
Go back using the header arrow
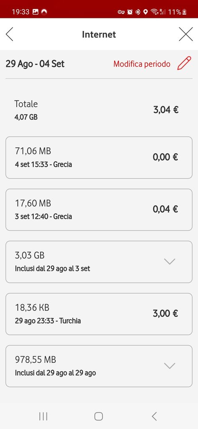point(9,34)
